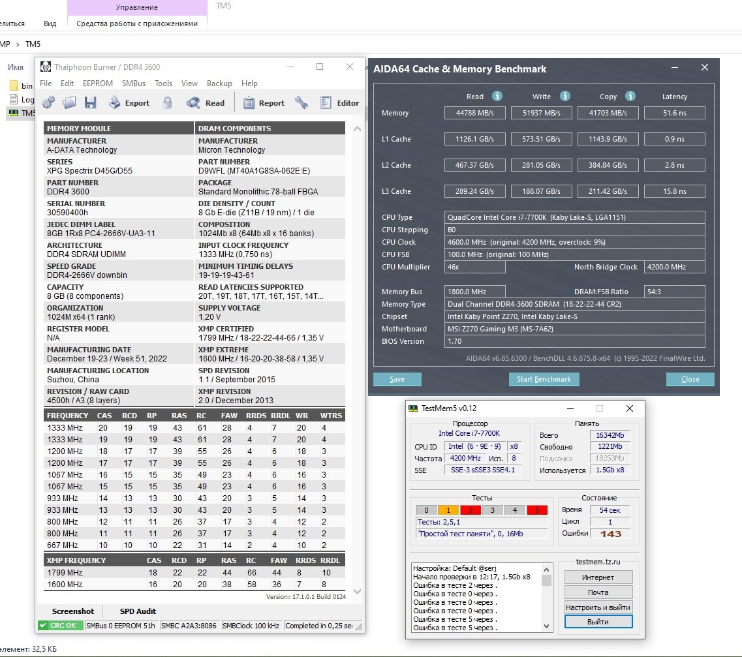Open the Editor from the toolbar
Image resolution: width=742 pixels, height=657 pixels.
pos(340,102)
